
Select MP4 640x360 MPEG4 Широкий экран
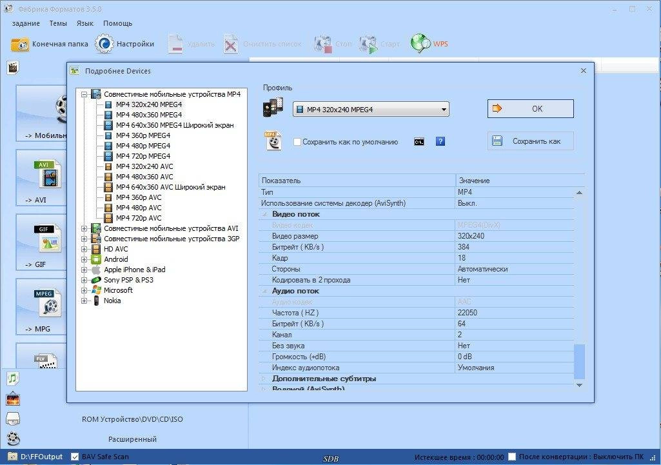(175, 125)
